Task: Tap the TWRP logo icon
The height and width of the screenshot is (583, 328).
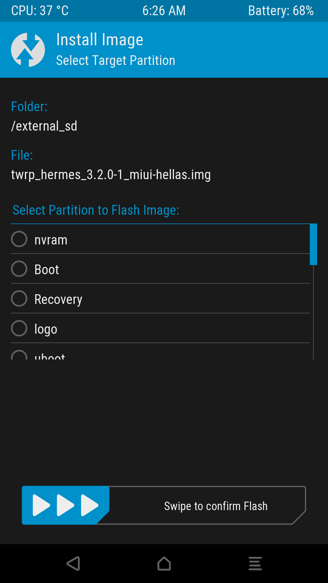Action: tap(28, 50)
